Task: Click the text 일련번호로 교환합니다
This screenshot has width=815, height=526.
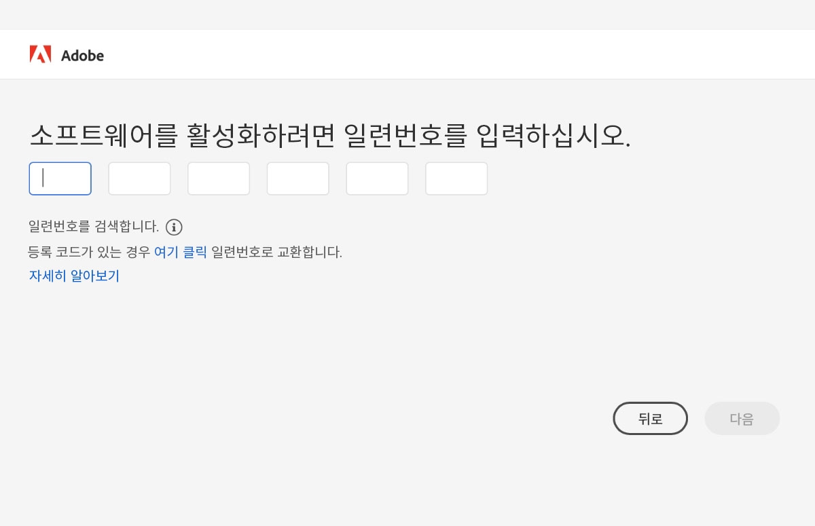Action: (x=276, y=252)
